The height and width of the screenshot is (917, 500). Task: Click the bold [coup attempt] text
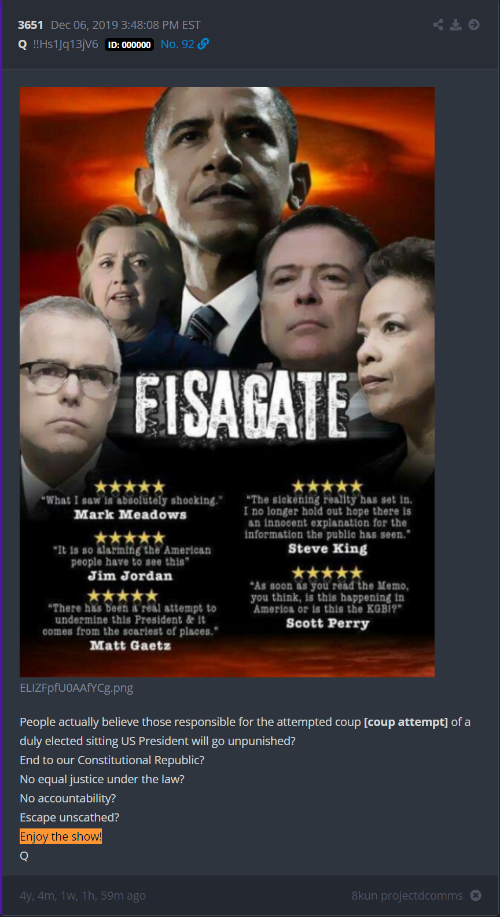tap(406, 722)
